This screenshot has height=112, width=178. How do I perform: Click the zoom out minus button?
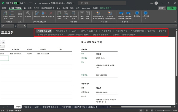(156, 111)
